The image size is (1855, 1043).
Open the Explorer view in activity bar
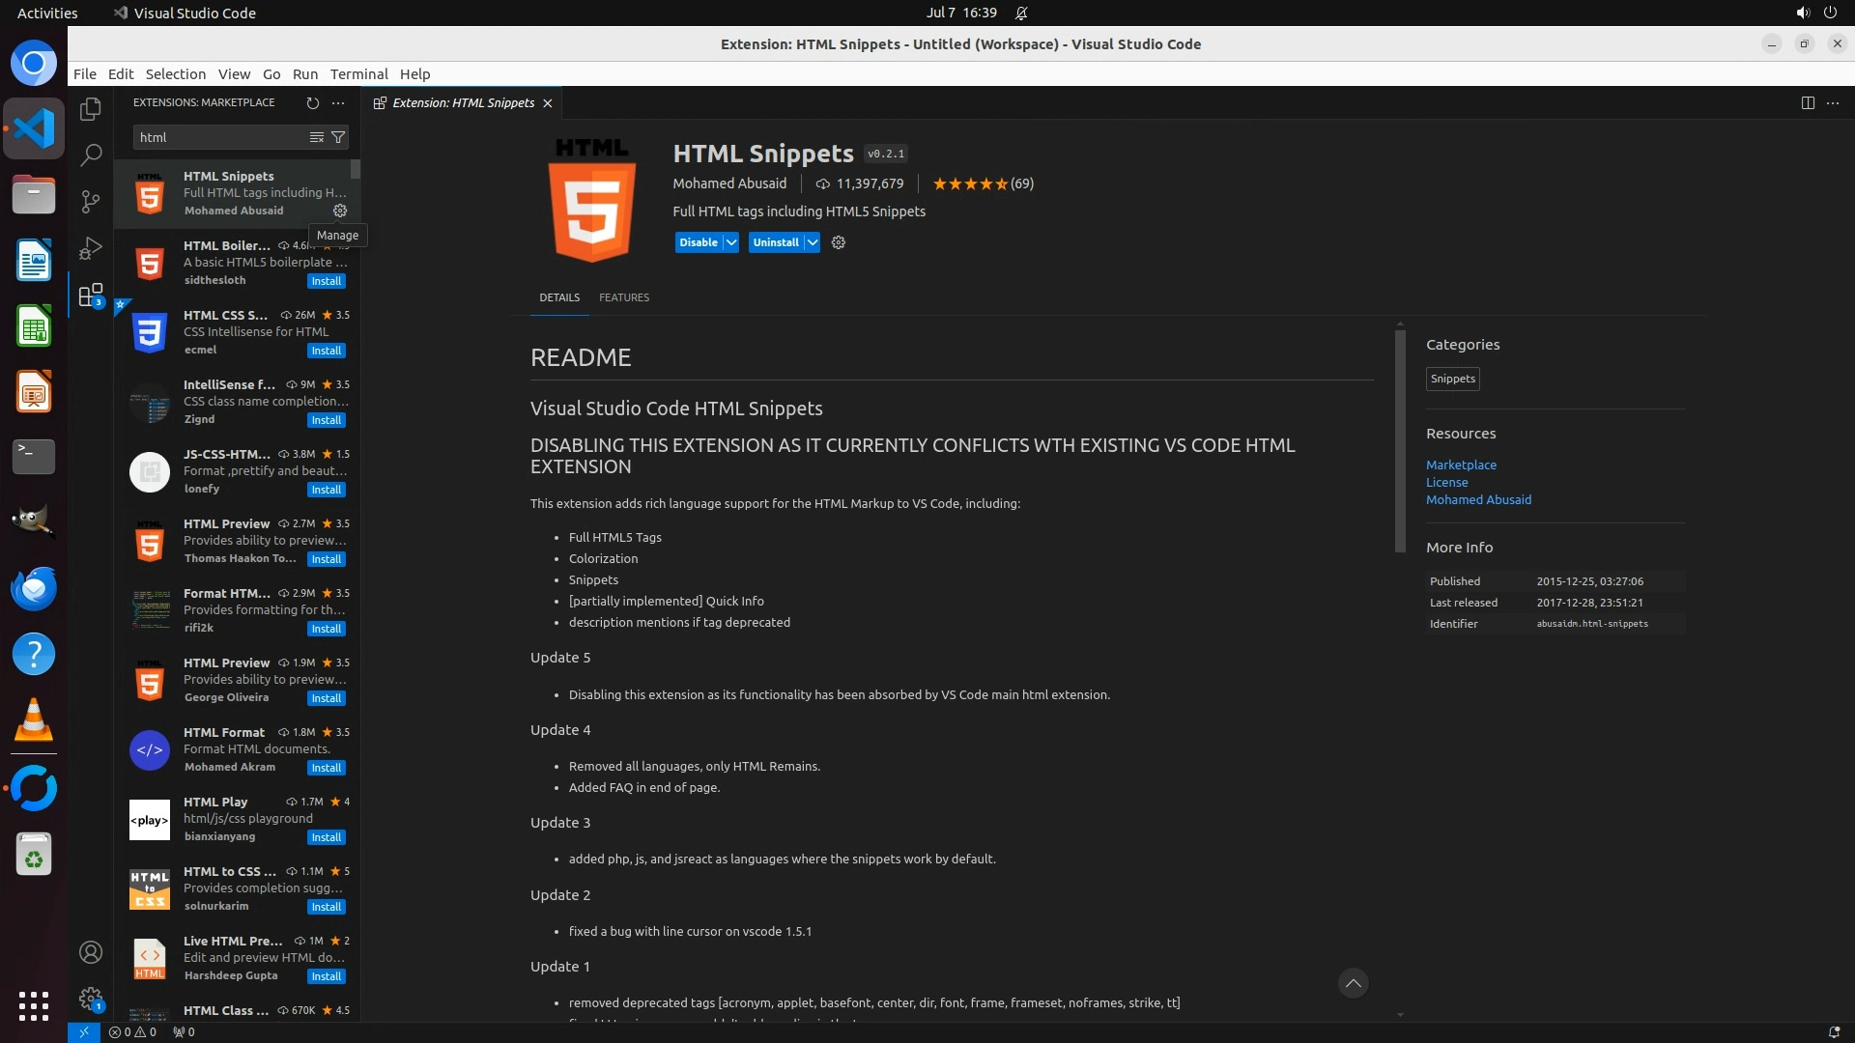click(x=90, y=109)
